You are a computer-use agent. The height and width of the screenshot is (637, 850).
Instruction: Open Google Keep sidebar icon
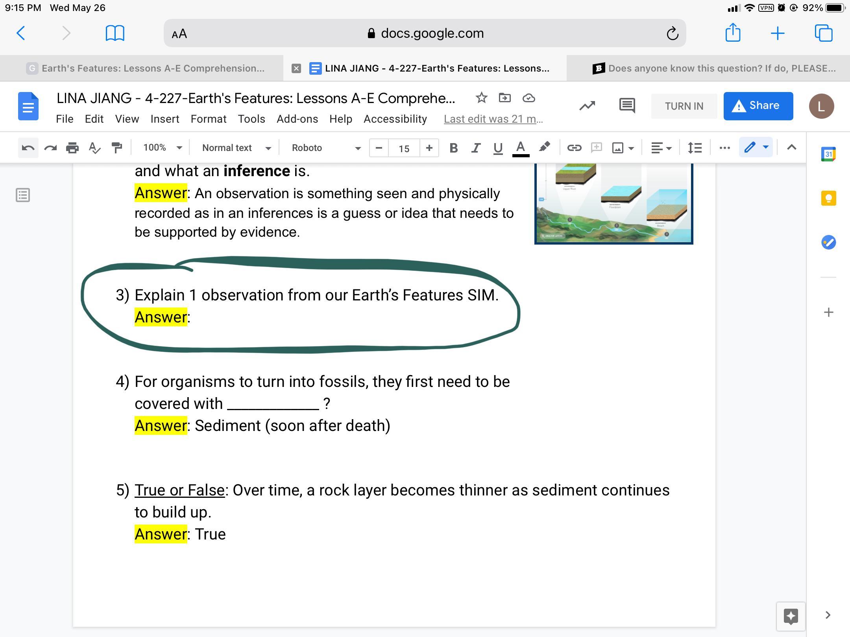click(828, 198)
